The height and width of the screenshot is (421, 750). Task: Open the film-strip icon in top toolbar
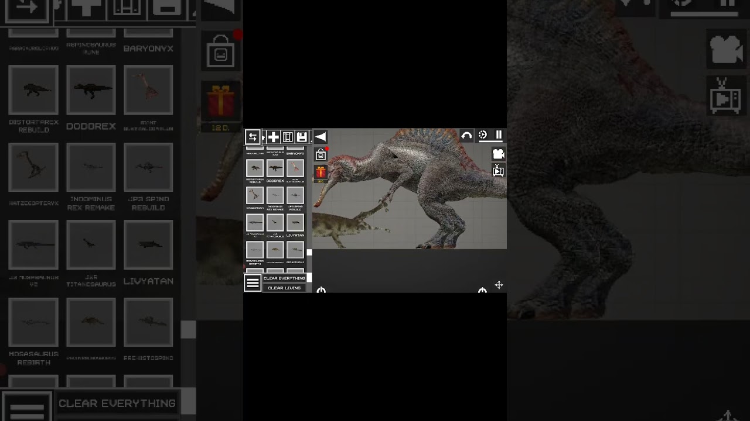288,137
